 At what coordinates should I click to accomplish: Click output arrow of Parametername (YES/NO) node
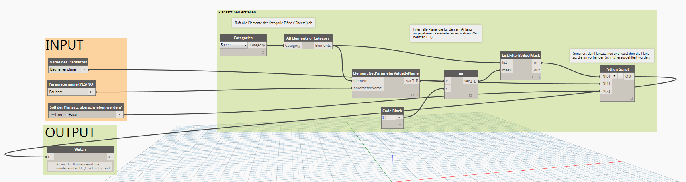(91, 92)
